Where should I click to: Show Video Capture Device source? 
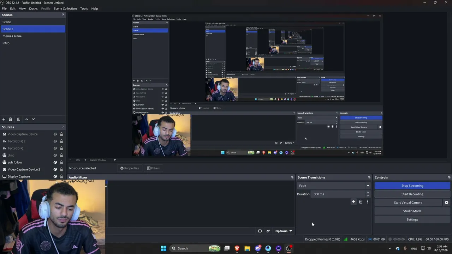tap(55, 134)
